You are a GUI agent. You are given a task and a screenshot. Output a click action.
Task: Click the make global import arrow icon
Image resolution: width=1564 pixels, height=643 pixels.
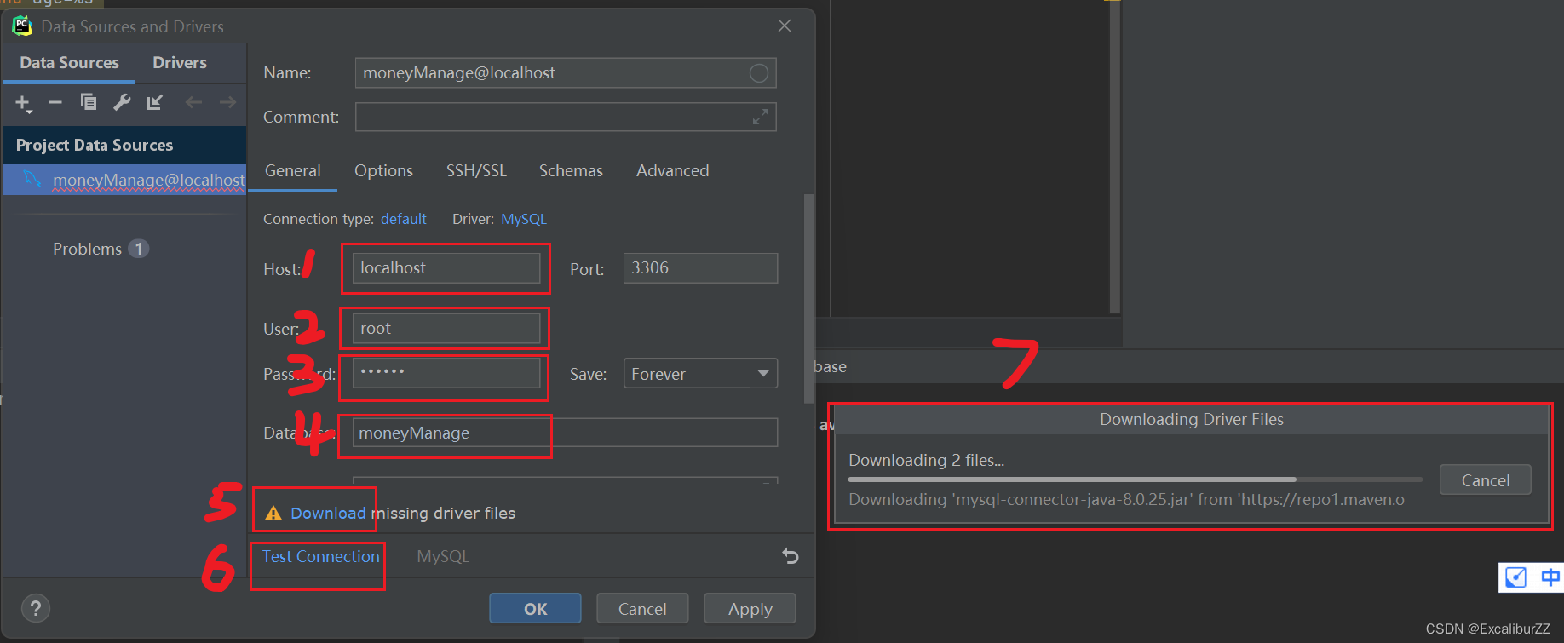click(x=154, y=102)
